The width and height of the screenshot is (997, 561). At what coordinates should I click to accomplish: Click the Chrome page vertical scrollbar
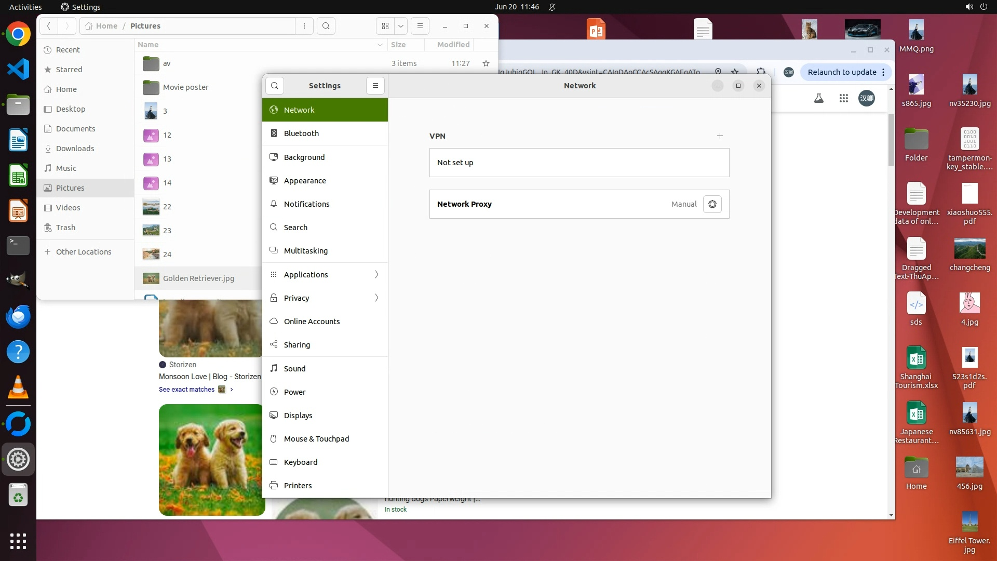tap(891, 140)
